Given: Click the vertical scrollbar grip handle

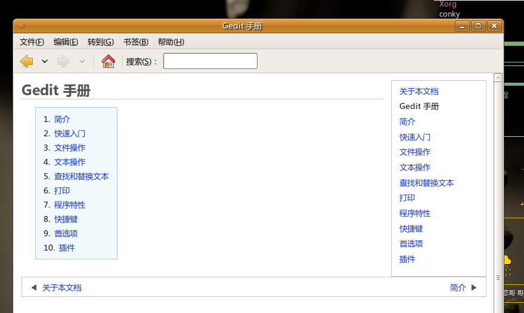Looking at the screenshot, I should point(498,278).
